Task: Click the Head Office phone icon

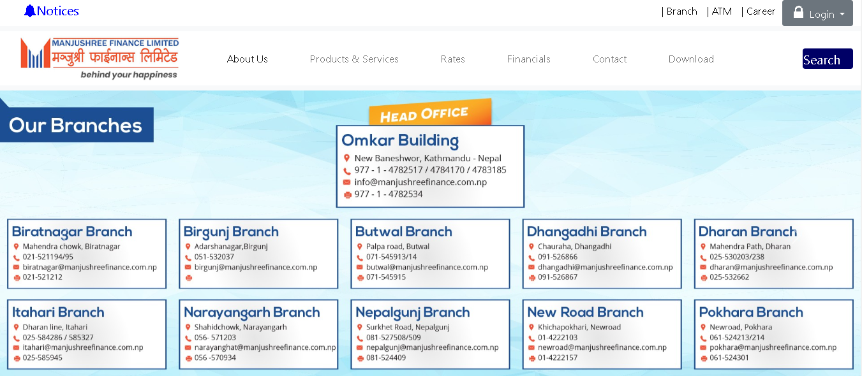Action: [346, 171]
